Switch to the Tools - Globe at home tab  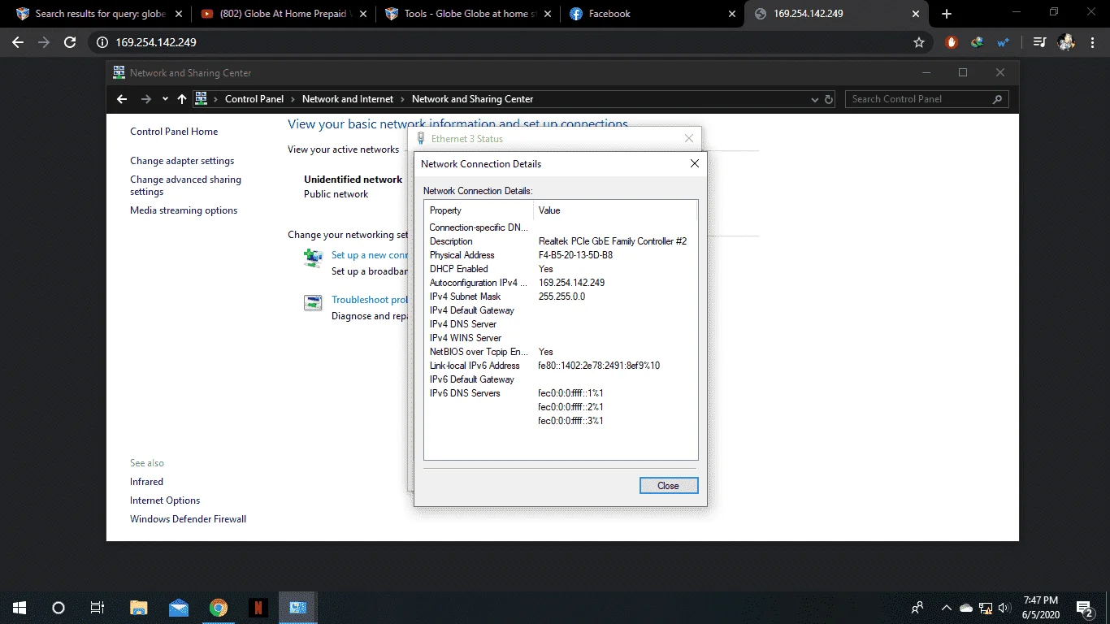(469, 14)
